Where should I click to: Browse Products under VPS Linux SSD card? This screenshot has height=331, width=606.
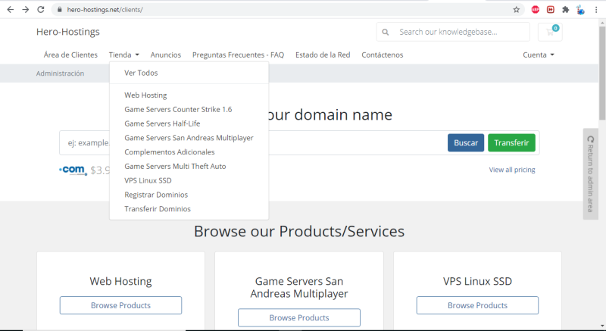click(477, 305)
